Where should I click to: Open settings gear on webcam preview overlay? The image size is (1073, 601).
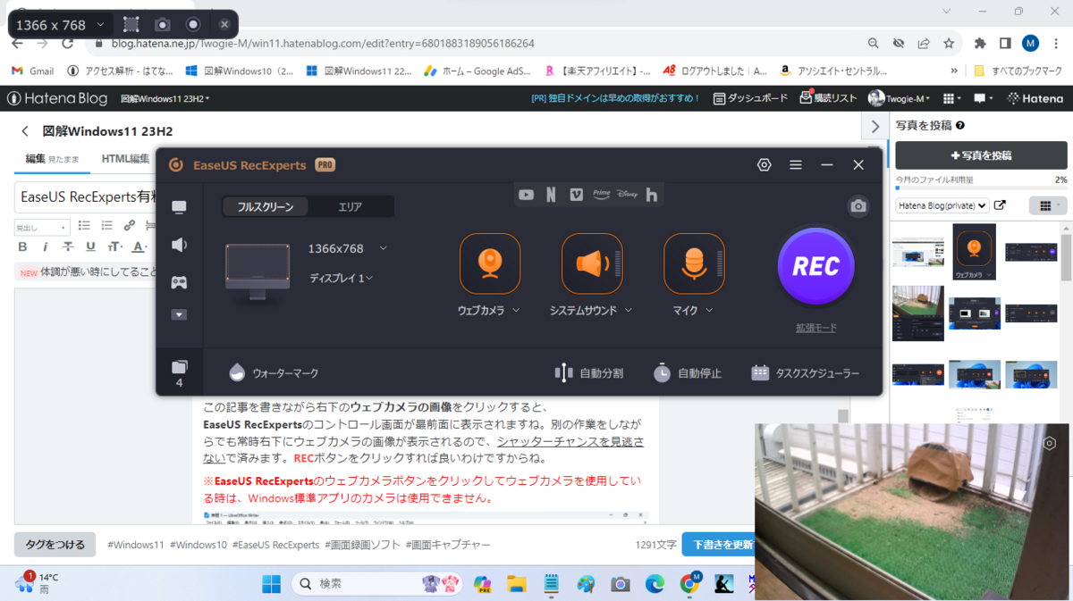1051,444
